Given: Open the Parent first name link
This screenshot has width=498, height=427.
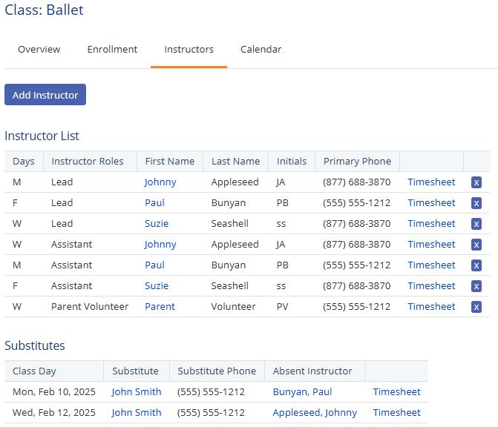Looking at the screenshot, I should (x=160, y=306).
